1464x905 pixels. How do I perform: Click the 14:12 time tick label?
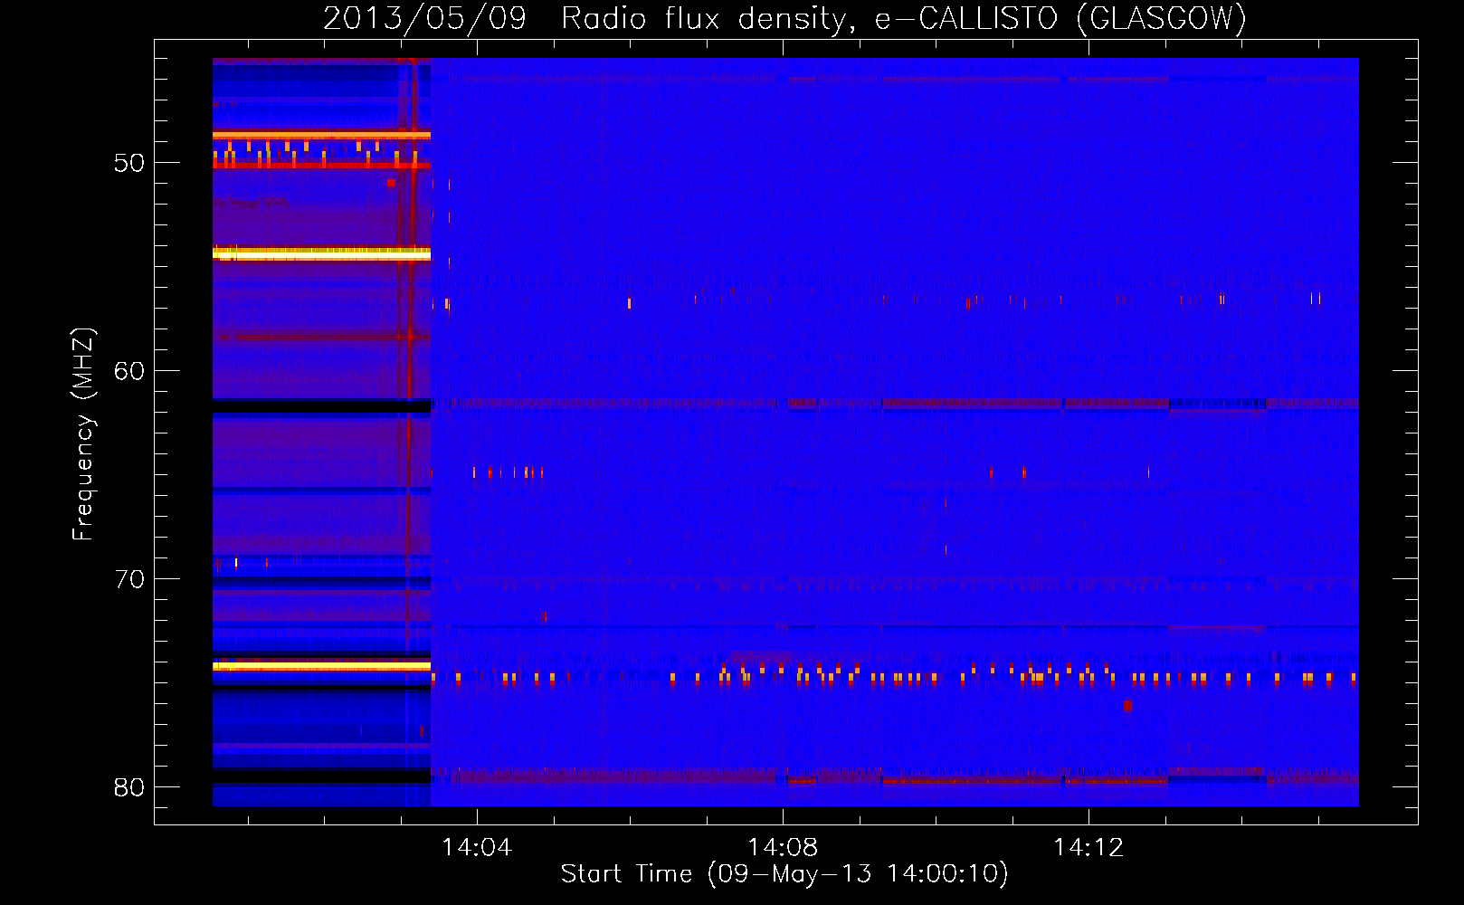click(x=1088, y=847)
